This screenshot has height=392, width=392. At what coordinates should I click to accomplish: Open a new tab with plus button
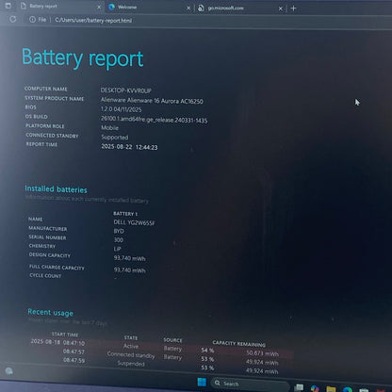click(293, 8)
